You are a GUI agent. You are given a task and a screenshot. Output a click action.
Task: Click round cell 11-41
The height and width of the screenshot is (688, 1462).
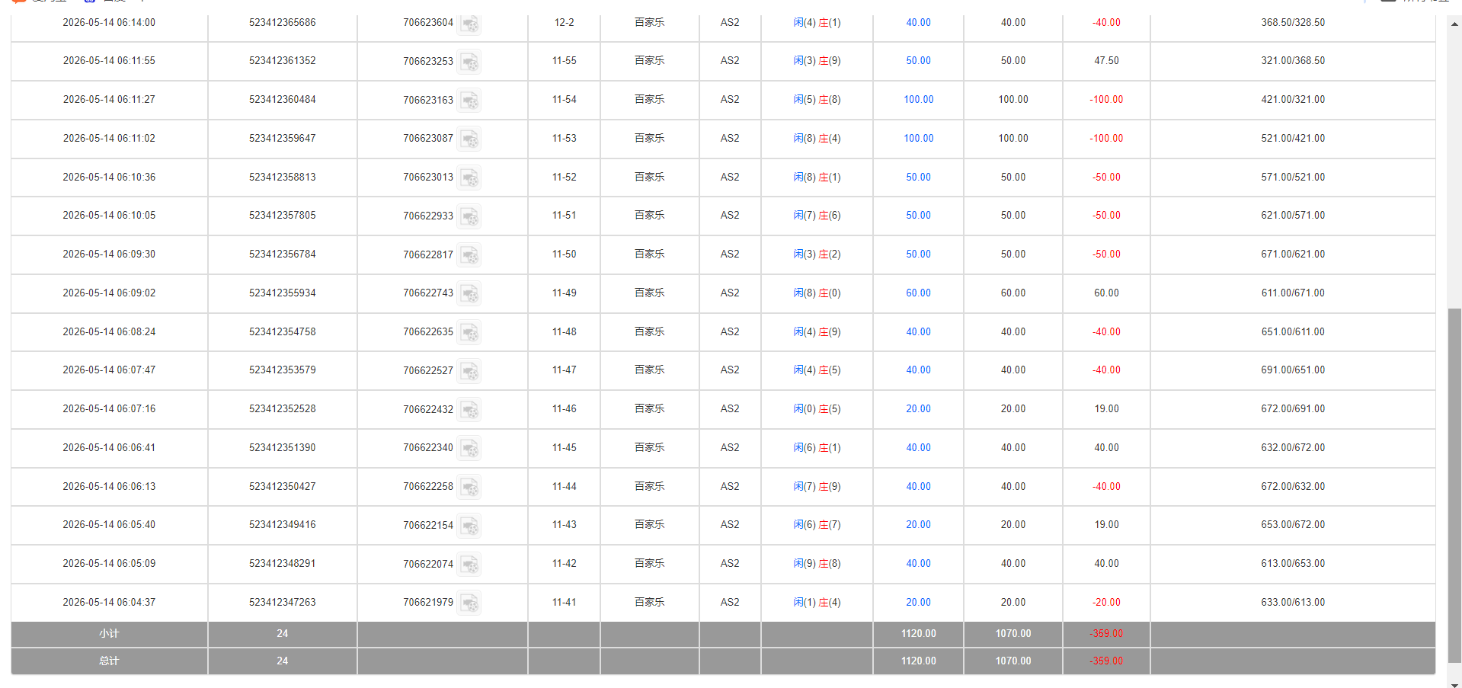564,603
